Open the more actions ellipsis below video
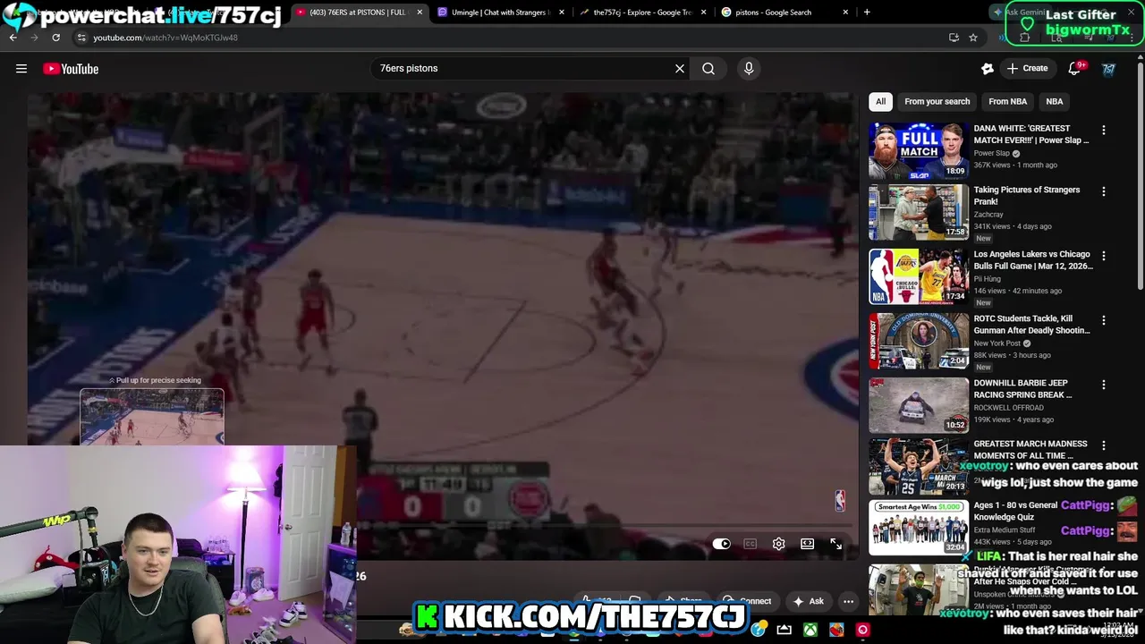 tap(848, 601)
